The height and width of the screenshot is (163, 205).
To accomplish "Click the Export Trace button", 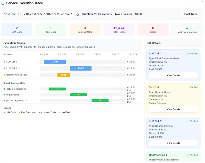I will pyautogui.click(x=189, y=14).
